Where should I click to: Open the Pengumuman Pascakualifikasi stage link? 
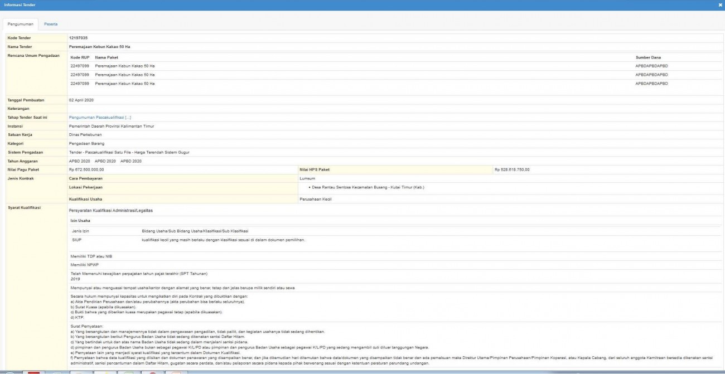[x=100, y=118]
